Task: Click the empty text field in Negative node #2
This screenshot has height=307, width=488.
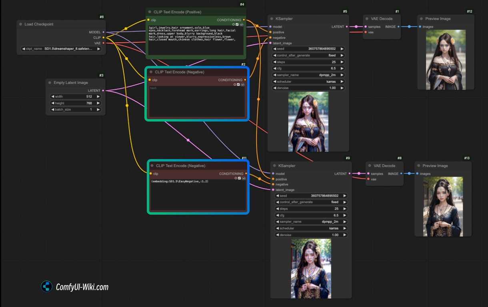Action: pyautogui.click(x=196, y=100)
